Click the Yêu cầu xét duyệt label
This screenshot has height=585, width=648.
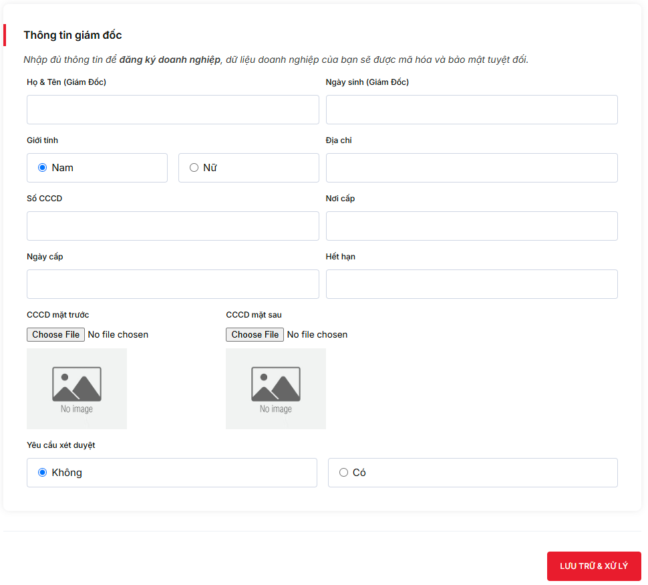pos(61,445)
